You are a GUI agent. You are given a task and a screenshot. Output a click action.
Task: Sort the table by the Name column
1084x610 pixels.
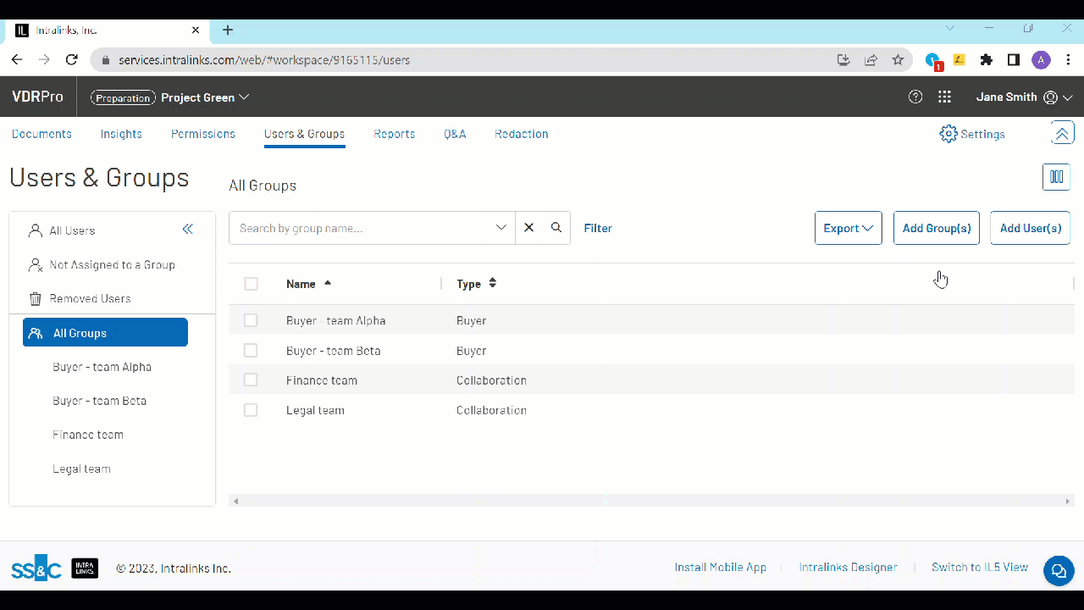[309, 284]
